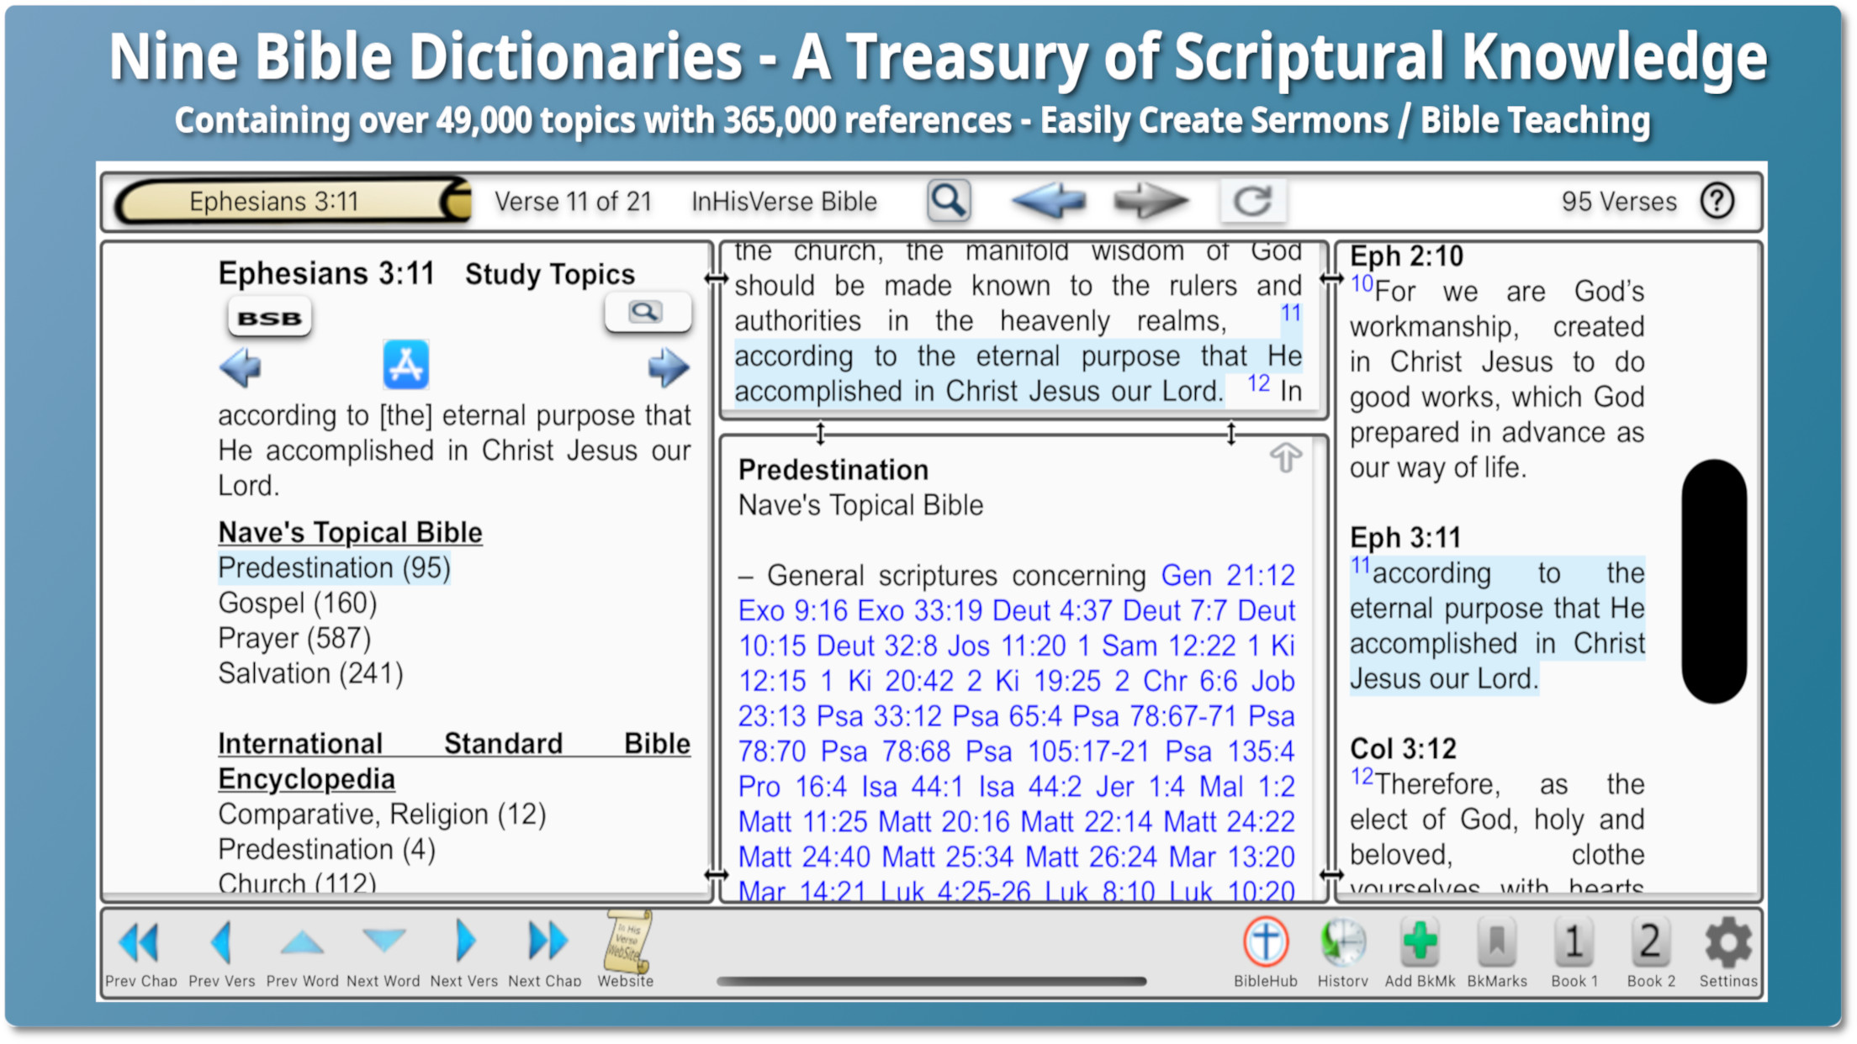Image resolution: width=1857 pixels, height=1044 pixels.
Task: Click the Col 3:12 heading in verse list
Action: (1403, 748)
